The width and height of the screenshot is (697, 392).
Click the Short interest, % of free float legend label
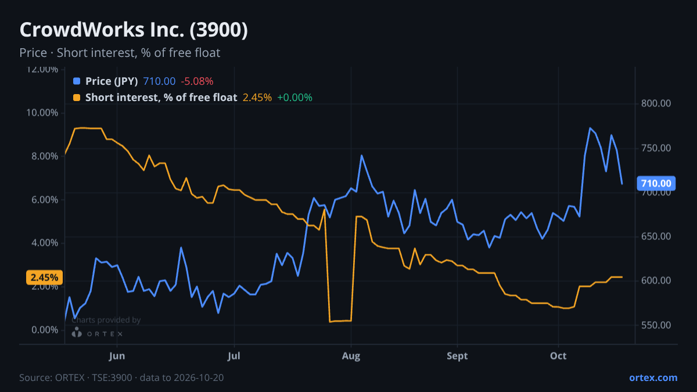161,98
